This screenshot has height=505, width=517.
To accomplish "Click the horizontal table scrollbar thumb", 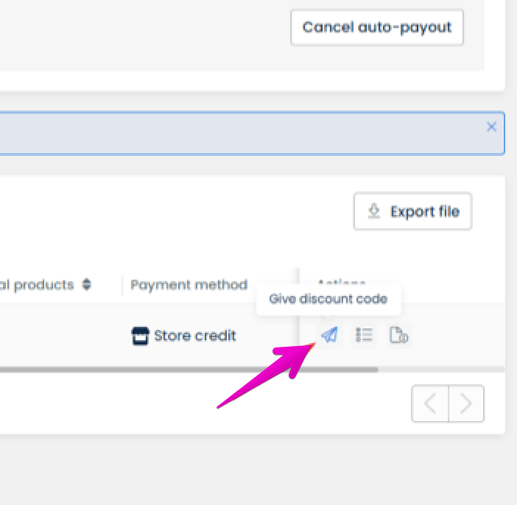I will [x=189, y=370].
